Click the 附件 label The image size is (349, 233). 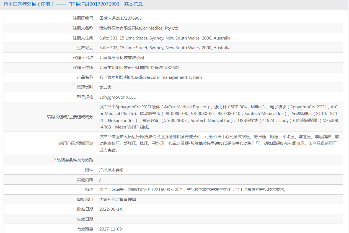coord(89,170)
